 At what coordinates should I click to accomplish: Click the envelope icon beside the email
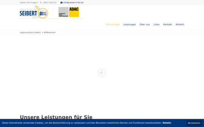click(x=62, y=3)
